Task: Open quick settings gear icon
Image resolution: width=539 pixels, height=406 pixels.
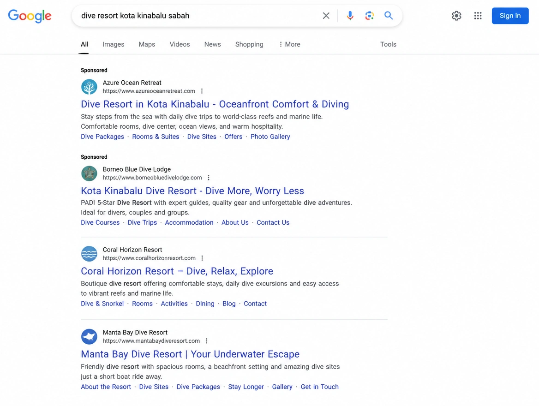Action: pos(456,16)
